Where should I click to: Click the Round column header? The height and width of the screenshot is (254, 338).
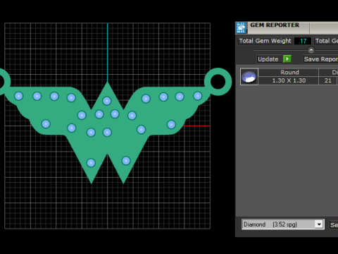click(289, 72)
